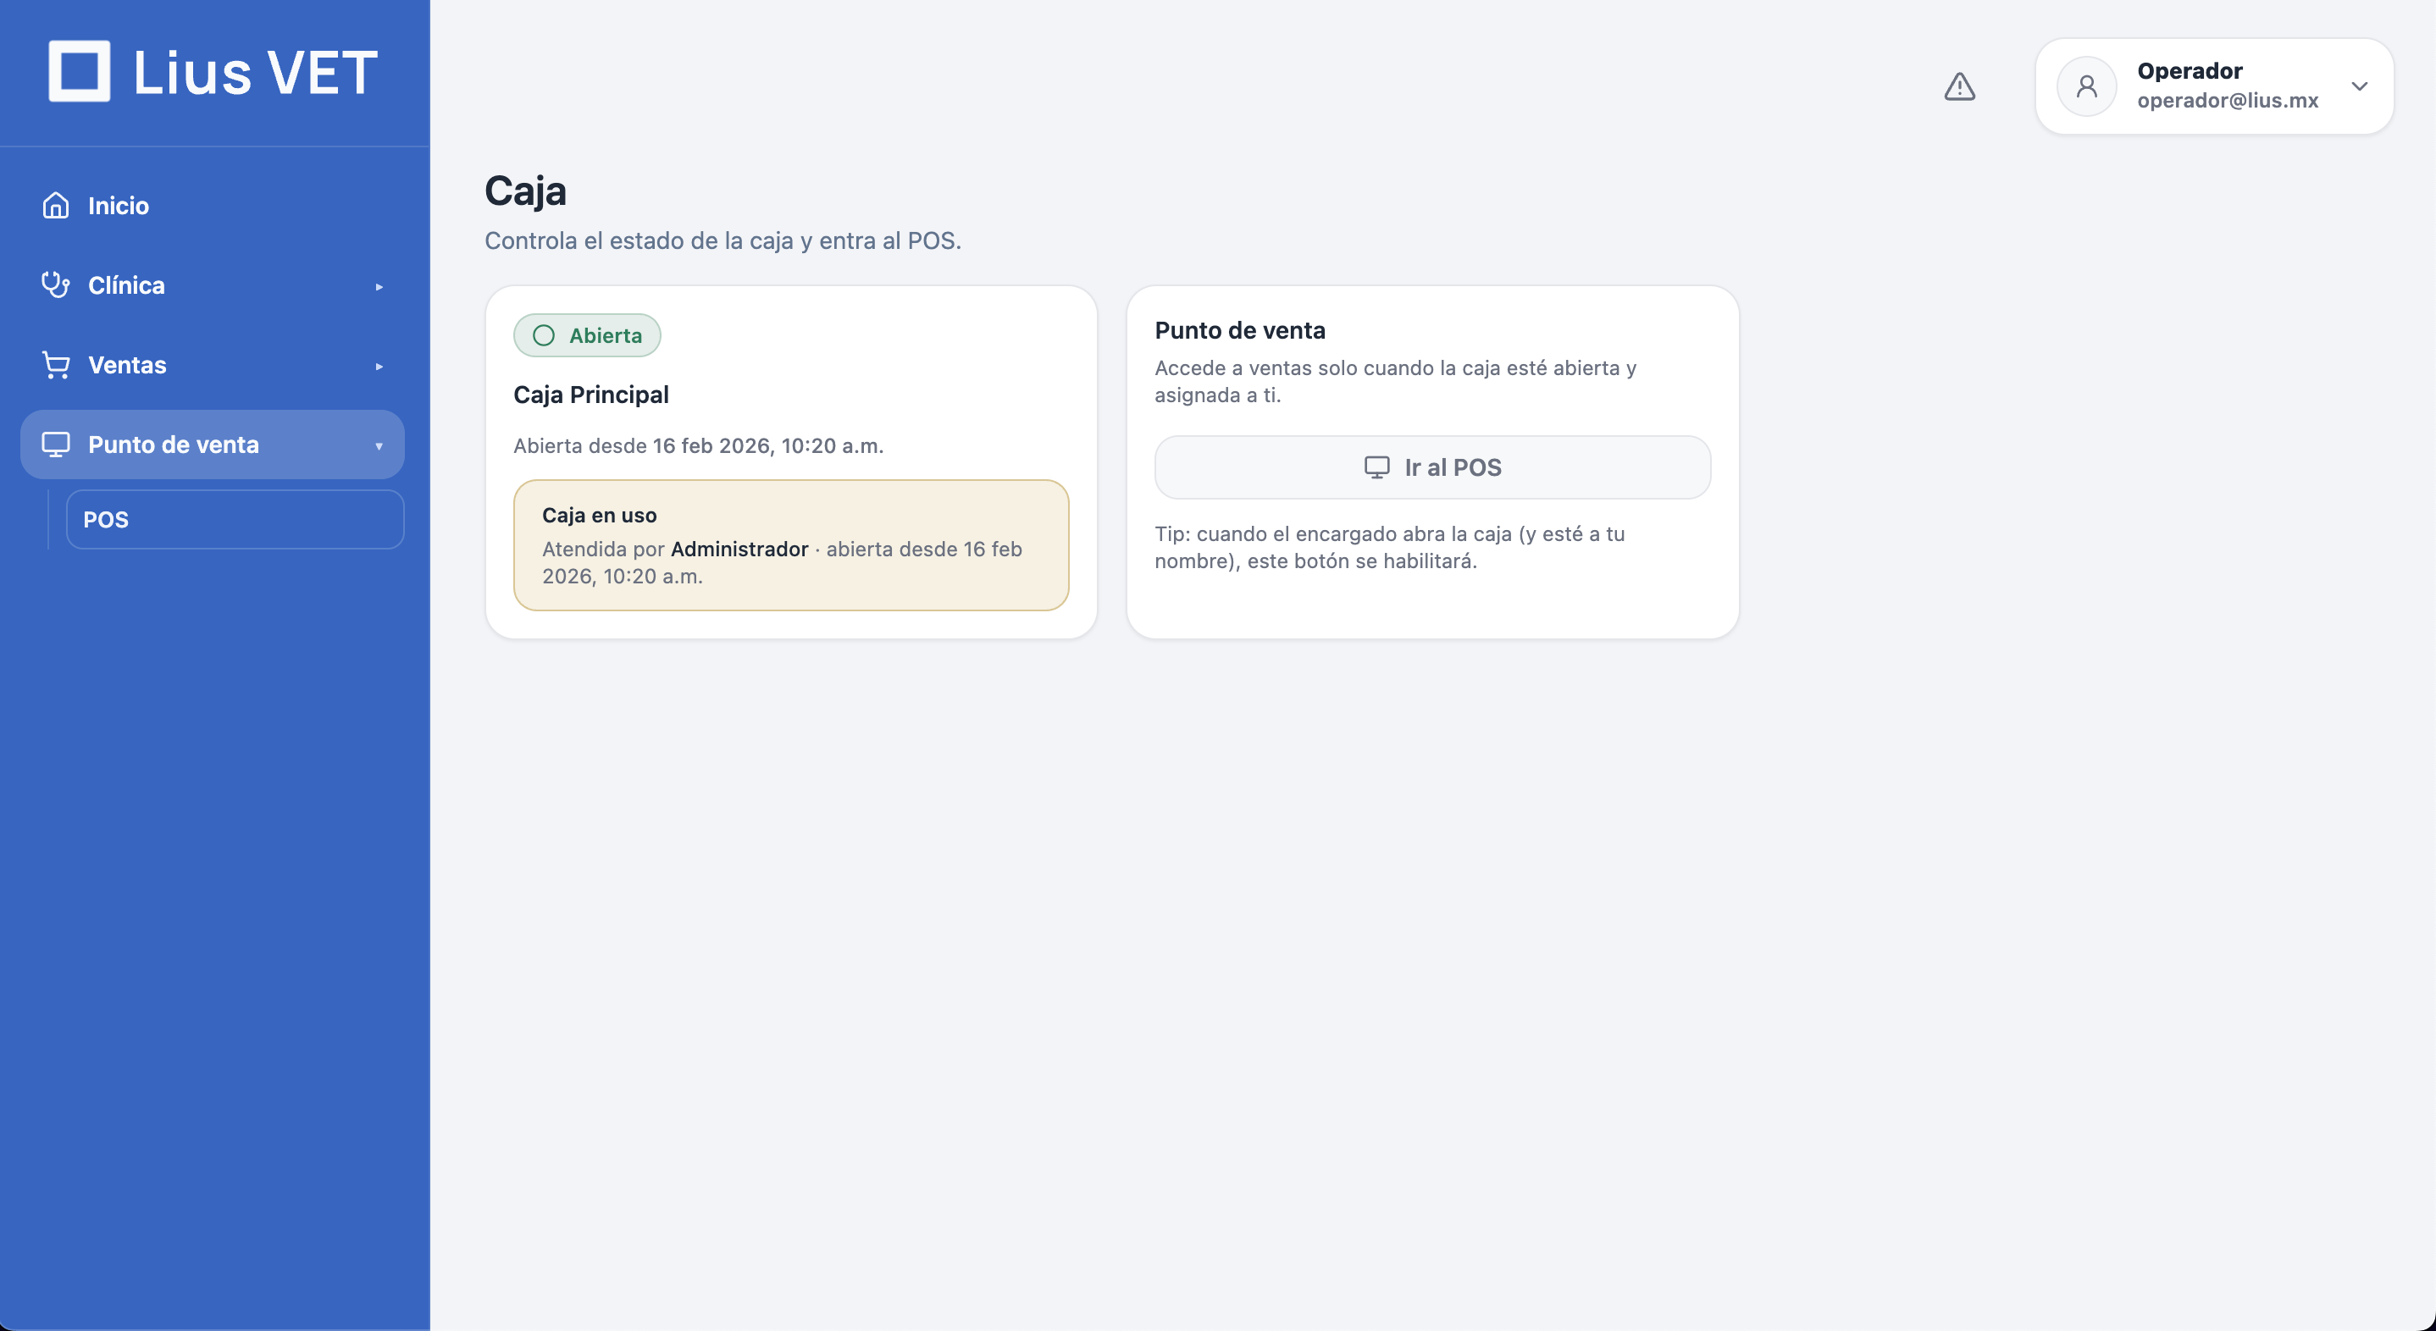Click the Lius VET brand title
The height and width of the screenshot is (1331, 2436).
click(x=255, y=73)
